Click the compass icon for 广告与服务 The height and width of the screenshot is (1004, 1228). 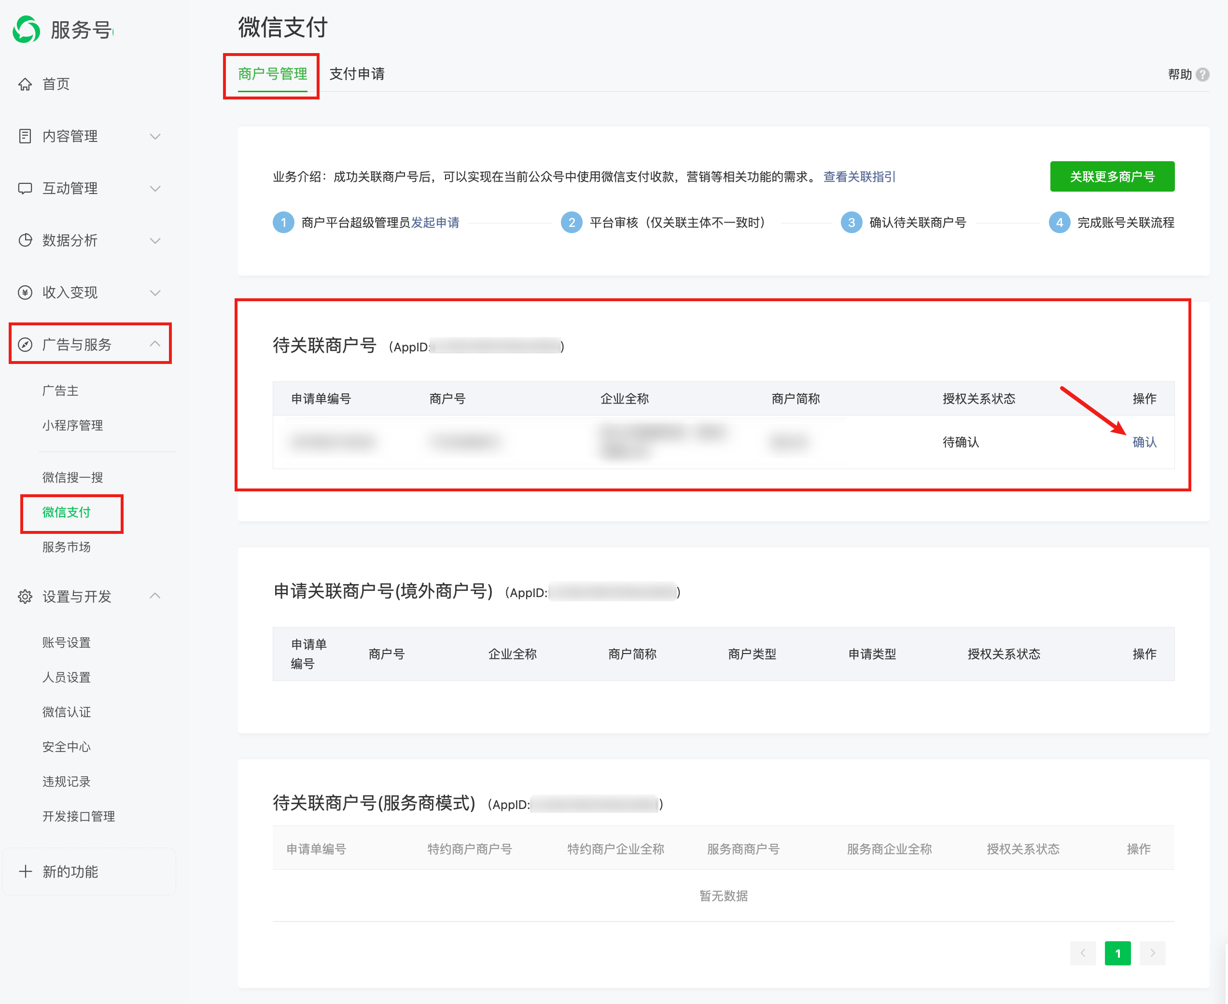point(25,345)
